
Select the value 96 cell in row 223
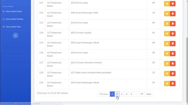[x=153, y=24]
